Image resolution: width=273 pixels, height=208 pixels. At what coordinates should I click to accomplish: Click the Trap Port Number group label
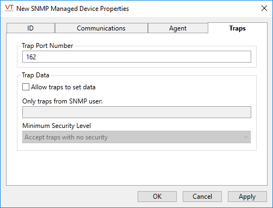[x=47, y=46]
